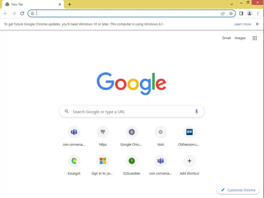Open the Chrome three-dot menu
Image resolution: width=264 pixels, height=198 pixels.
tap(258, 13)
